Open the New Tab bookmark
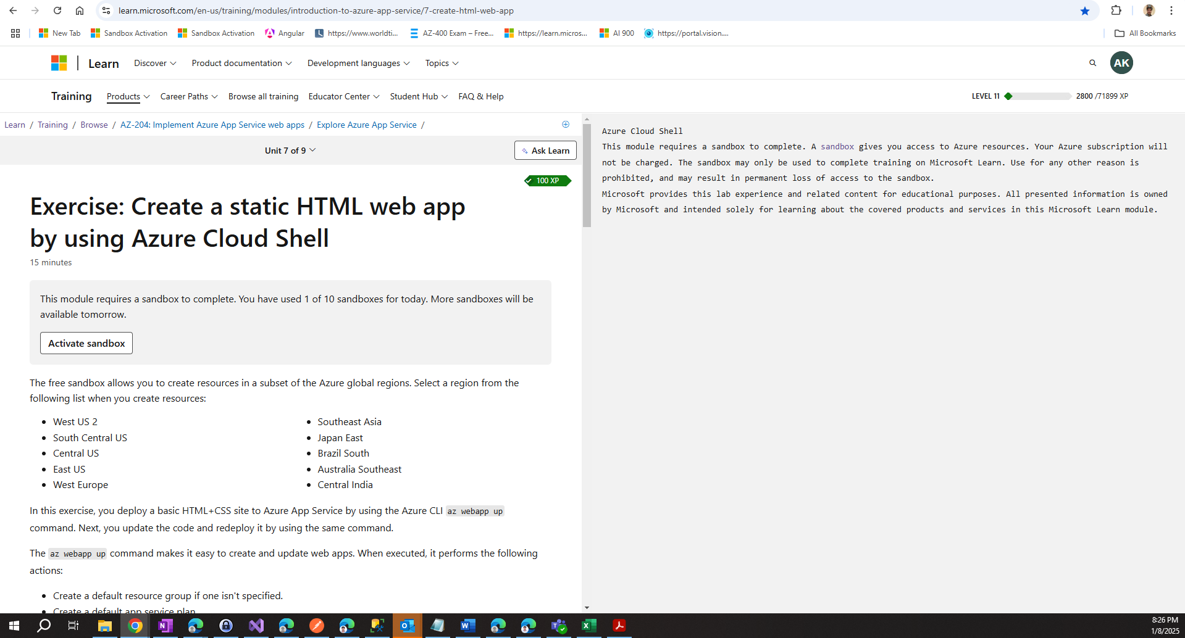 59,33
